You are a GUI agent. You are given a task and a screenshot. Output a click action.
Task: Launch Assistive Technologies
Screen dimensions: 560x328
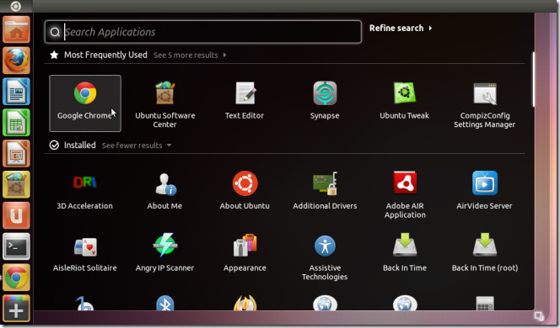(x=325, y=257)
